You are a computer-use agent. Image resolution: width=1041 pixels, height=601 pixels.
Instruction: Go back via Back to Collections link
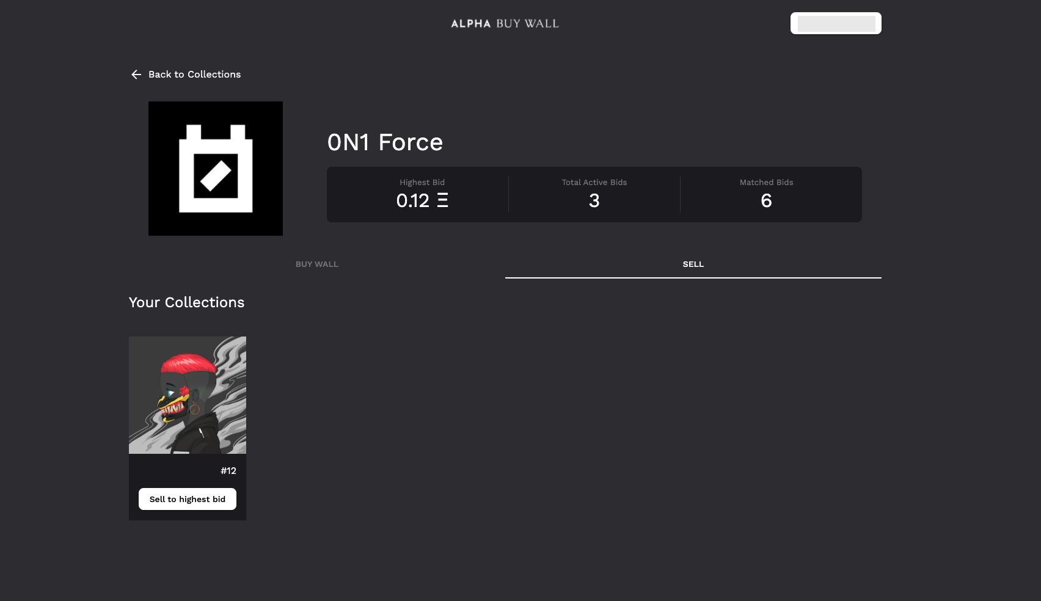coord(186,75)
